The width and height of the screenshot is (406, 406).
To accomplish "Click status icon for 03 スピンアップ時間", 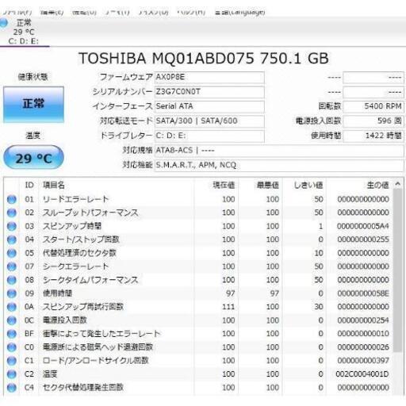I will (x=12, y=226).
